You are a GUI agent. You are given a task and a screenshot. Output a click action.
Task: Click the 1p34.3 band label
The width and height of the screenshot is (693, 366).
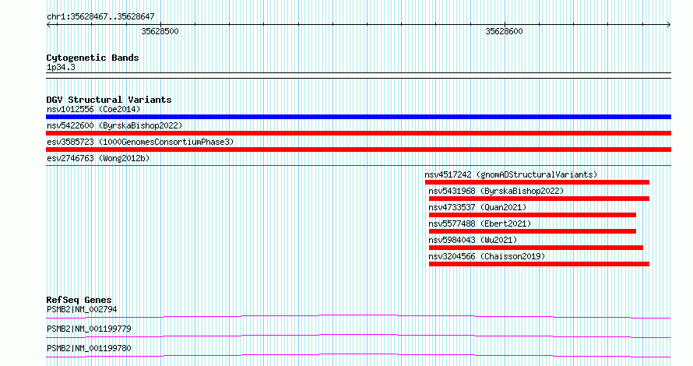pos(61,68)
